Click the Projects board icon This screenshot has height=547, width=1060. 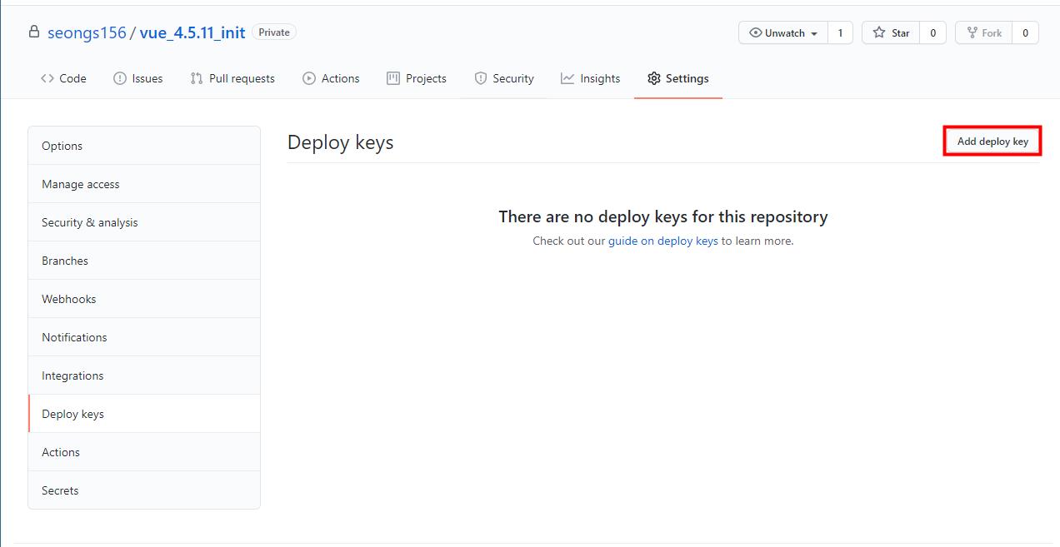pos(392,77)
